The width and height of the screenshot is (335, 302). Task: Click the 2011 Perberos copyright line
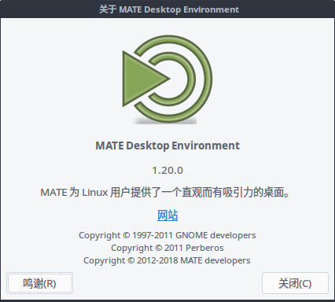coord(167,248)
